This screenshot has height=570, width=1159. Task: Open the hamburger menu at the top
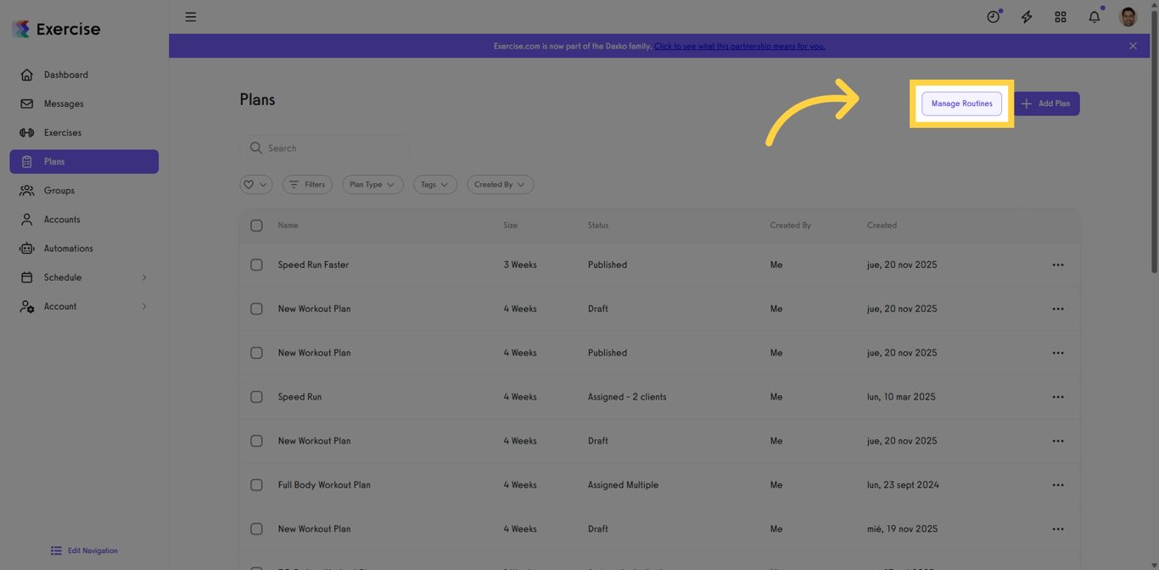tap(190, 16)
